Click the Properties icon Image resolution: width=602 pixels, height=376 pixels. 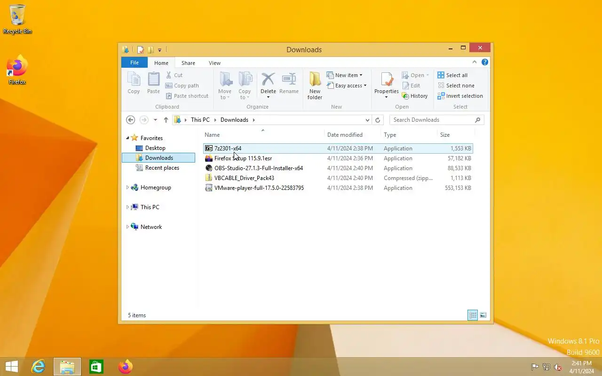point(387,79)
